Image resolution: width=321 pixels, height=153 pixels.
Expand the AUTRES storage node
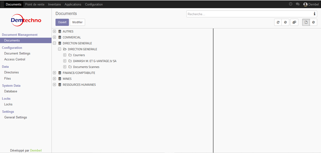coord(55,31)
